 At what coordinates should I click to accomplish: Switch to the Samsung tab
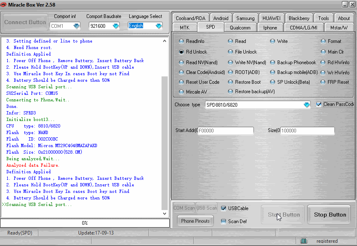point(245,18)
